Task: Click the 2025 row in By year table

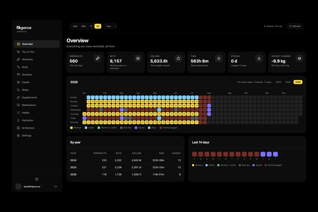Action: pyautogui.click(x=125, y=167)
